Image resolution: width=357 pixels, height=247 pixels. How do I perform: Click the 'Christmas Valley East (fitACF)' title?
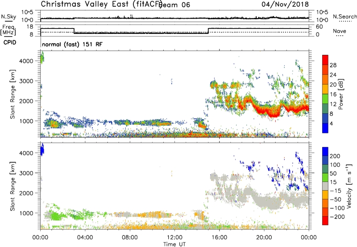pos(101,4)
